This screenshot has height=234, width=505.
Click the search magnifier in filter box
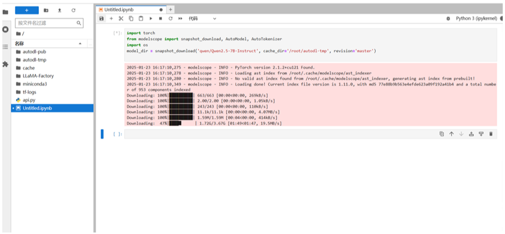[x=78, y=23]
